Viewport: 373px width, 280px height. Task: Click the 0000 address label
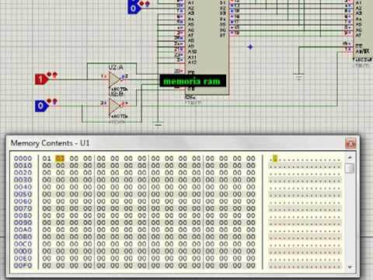23,159
